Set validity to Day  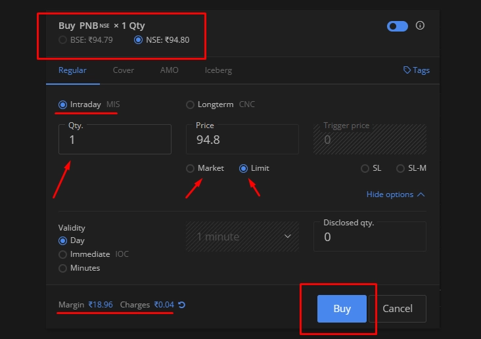pyautogui.click(x=72, y=240)
